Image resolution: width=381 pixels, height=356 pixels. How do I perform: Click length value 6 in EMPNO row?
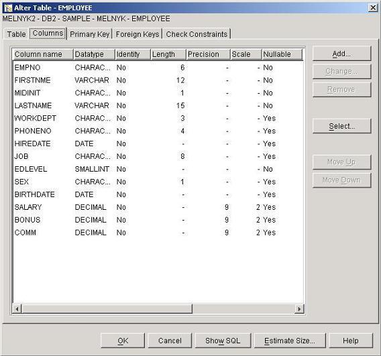tap(182, 68)
